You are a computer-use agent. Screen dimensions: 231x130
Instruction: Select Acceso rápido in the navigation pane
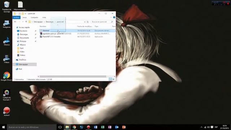(x=24, y=27)
